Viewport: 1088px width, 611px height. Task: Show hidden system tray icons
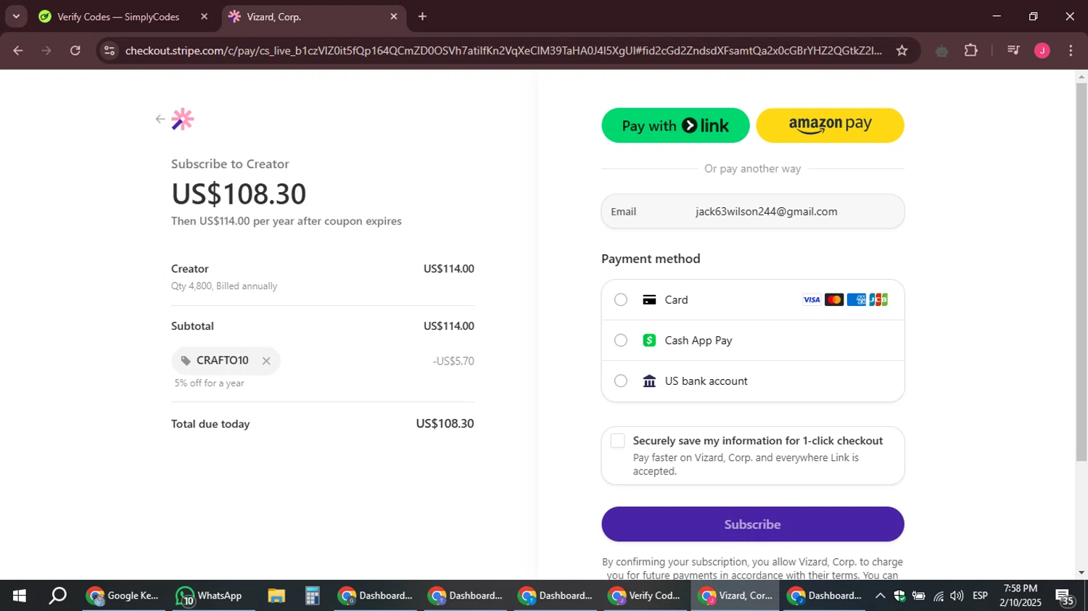pyautogui.click(x=880, y=596)
